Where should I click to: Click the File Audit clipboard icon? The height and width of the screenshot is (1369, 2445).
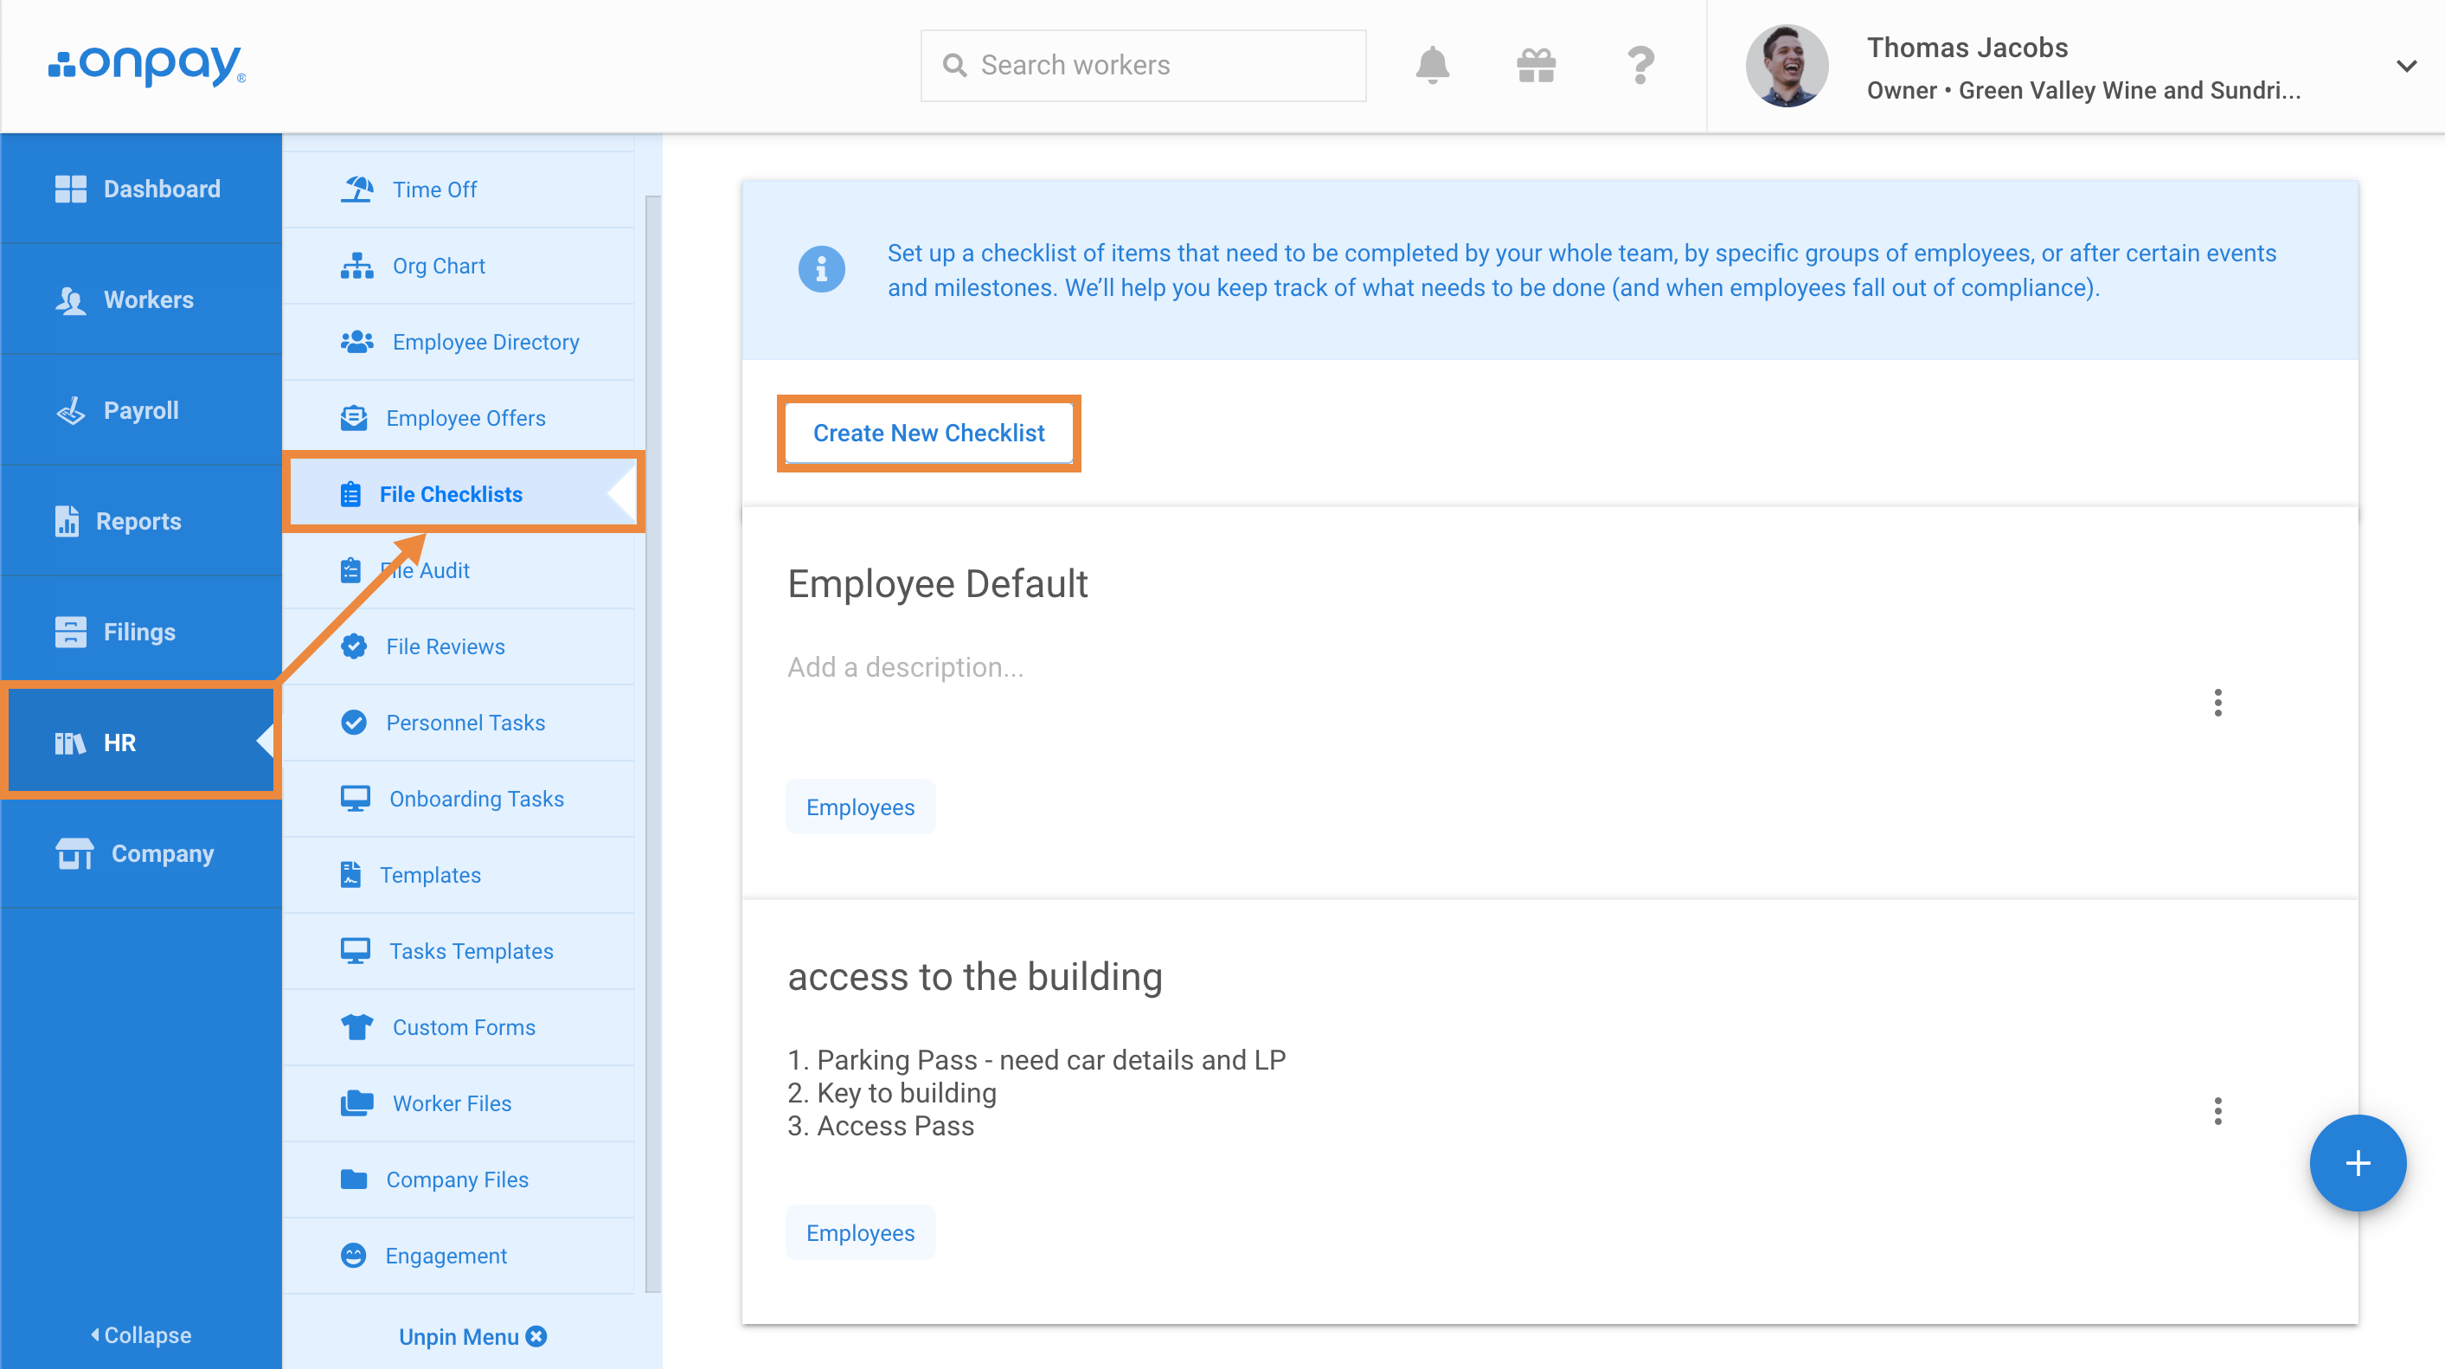coord(350,570)
